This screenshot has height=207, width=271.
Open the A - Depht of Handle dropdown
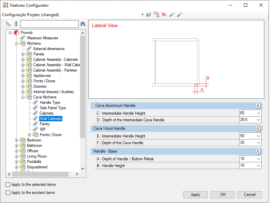click(259, 159)
